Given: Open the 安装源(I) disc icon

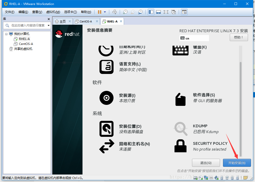Looking at the screenshot, I should [x=106, y=98].
